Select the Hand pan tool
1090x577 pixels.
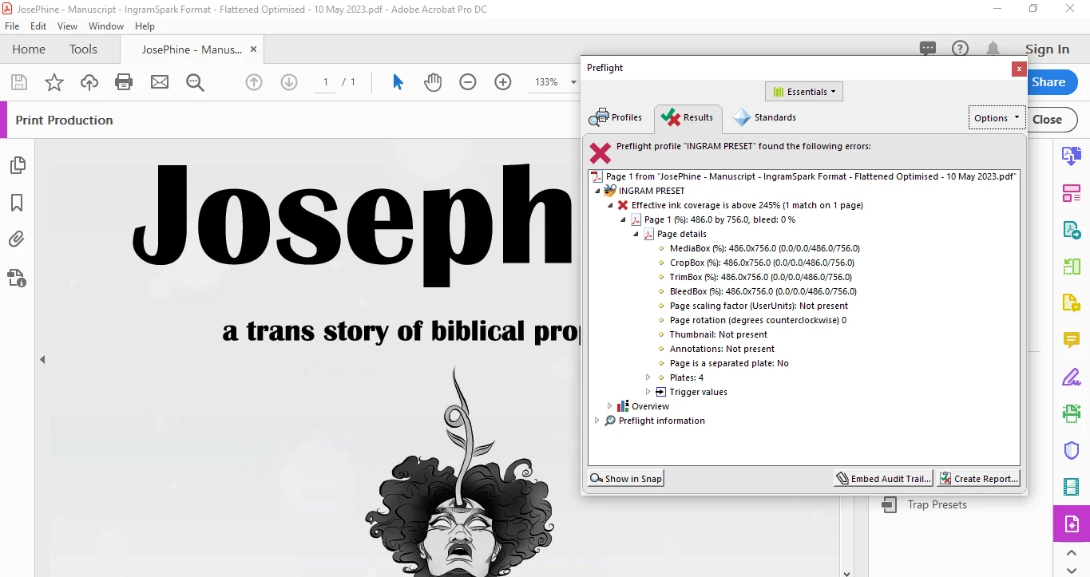tap(433, 82)
